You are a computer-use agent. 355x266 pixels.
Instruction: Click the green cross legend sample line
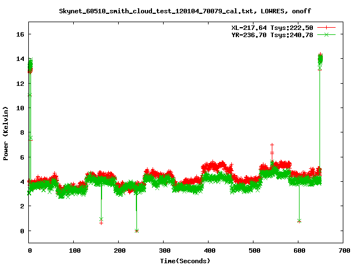(x=326, y=34)
